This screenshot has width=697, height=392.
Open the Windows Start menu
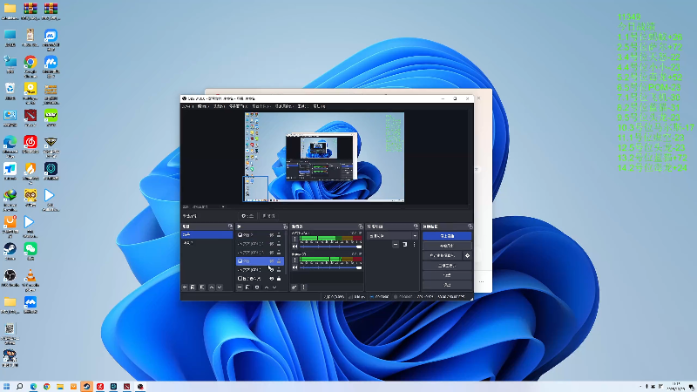pos(6,387)
